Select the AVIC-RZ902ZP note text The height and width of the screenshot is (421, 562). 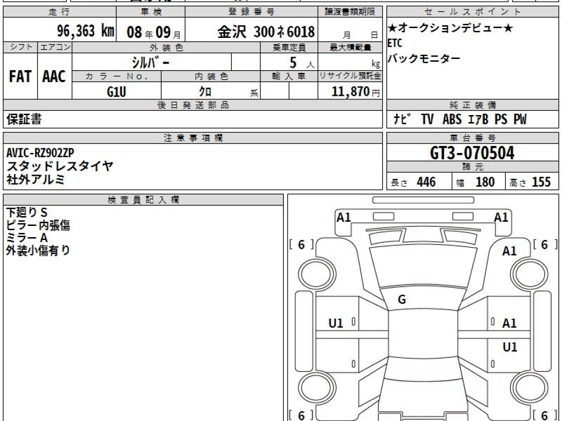click(x=40, y=152)
